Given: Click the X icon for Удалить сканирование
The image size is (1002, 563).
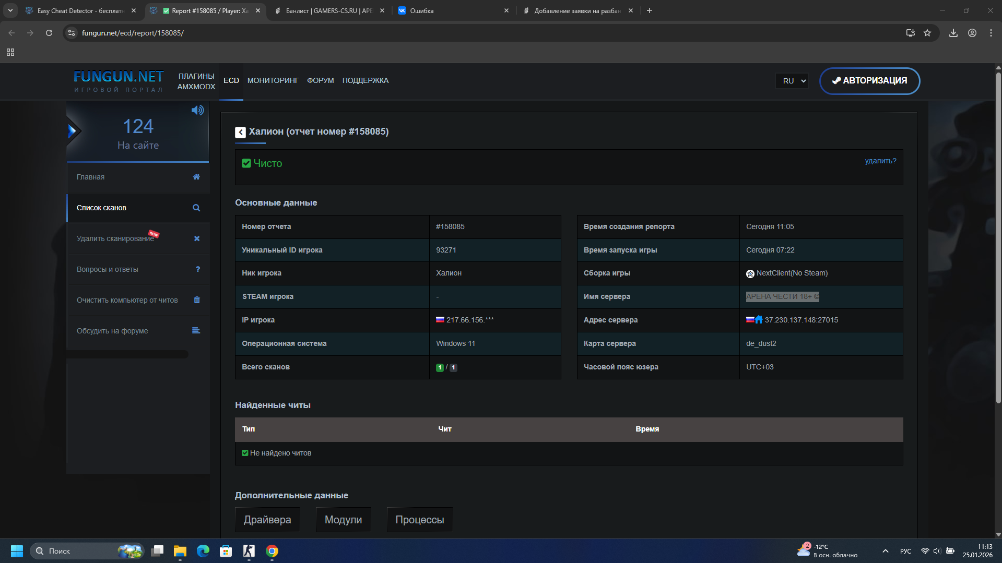Looking at the screenshot, I should click(197, 238).
